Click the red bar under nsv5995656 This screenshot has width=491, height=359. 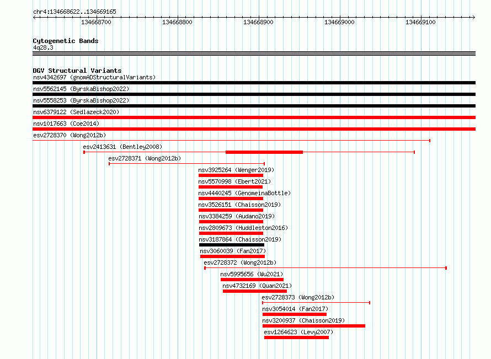(252, 280)
